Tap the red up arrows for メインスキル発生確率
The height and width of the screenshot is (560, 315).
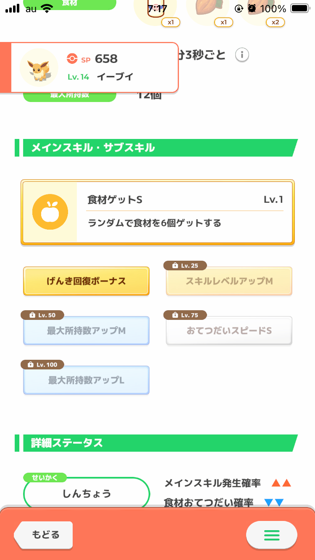[x=281, y=483]
